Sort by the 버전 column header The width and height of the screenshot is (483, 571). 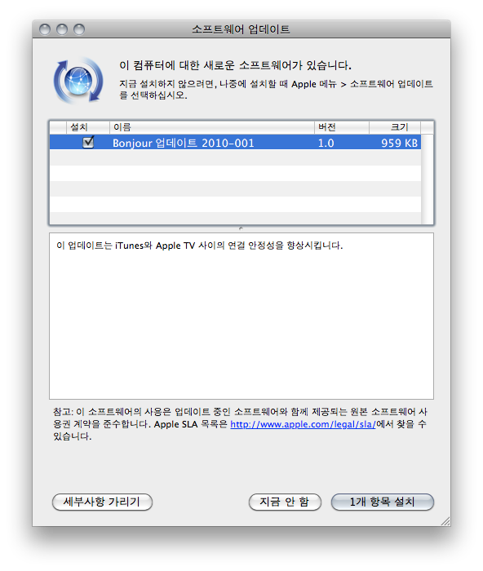click(x=342, y=127)
